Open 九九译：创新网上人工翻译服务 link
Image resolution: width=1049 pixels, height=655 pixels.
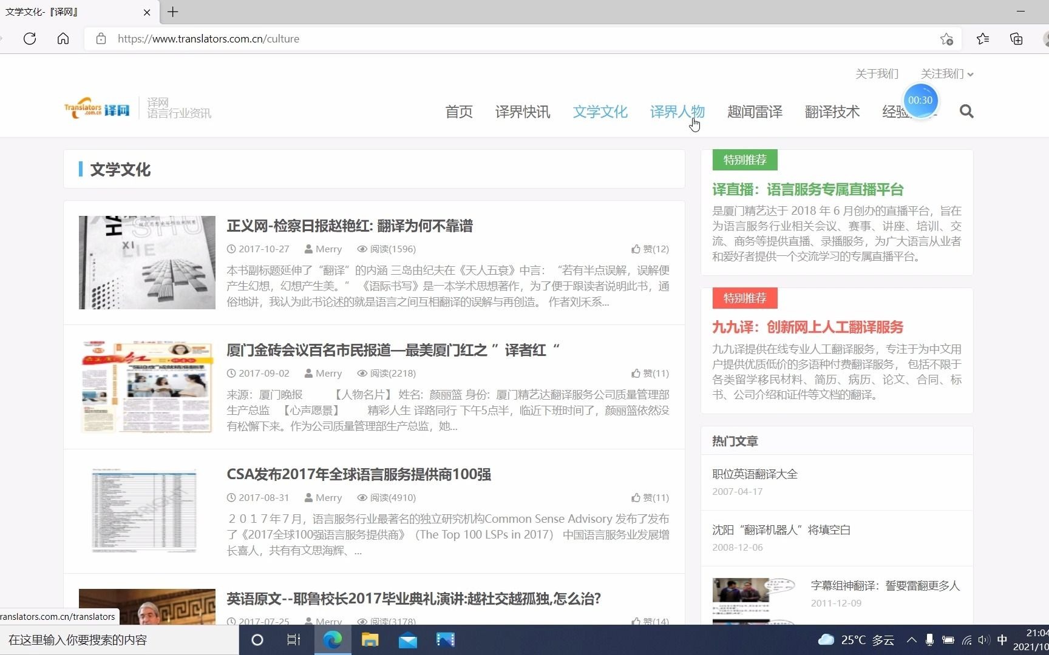(x=808, y=327)
